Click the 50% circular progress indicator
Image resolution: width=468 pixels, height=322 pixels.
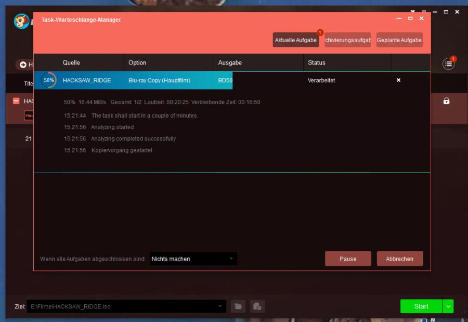pos(49,80)
